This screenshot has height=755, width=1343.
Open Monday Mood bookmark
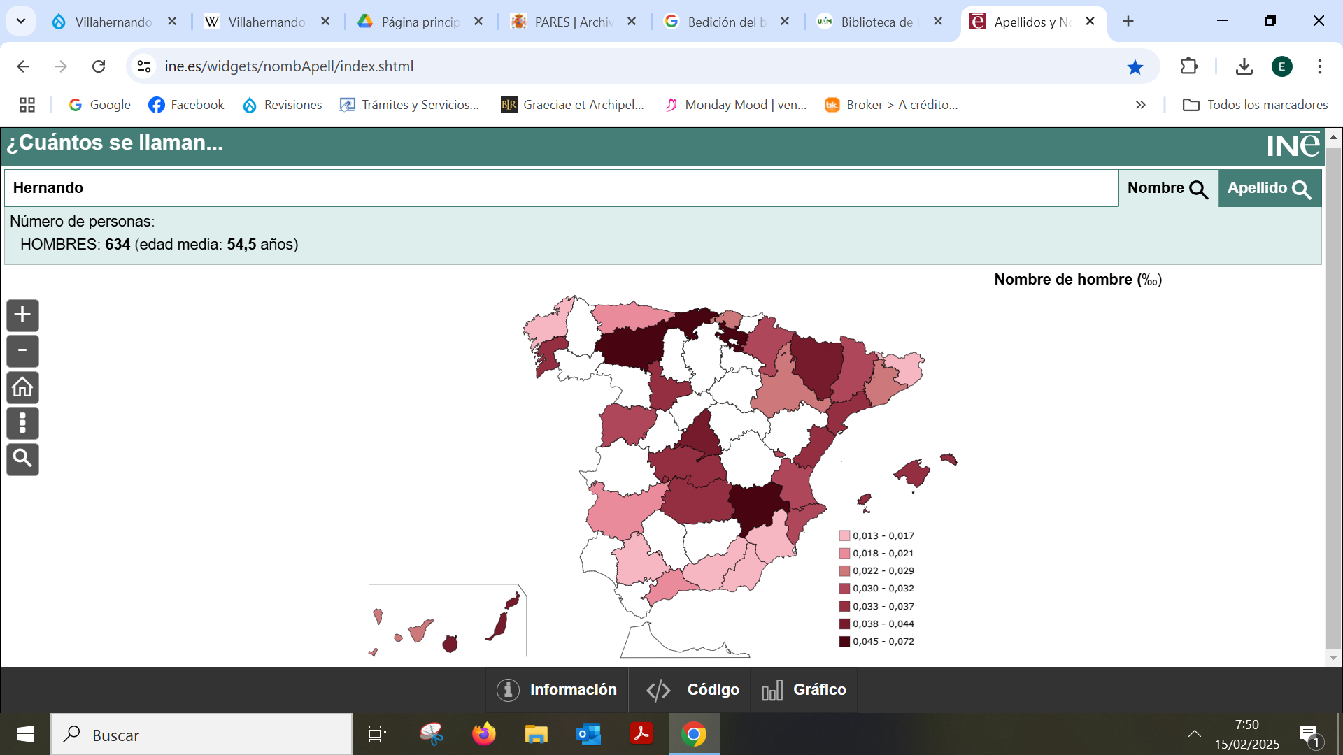(736, 105)
